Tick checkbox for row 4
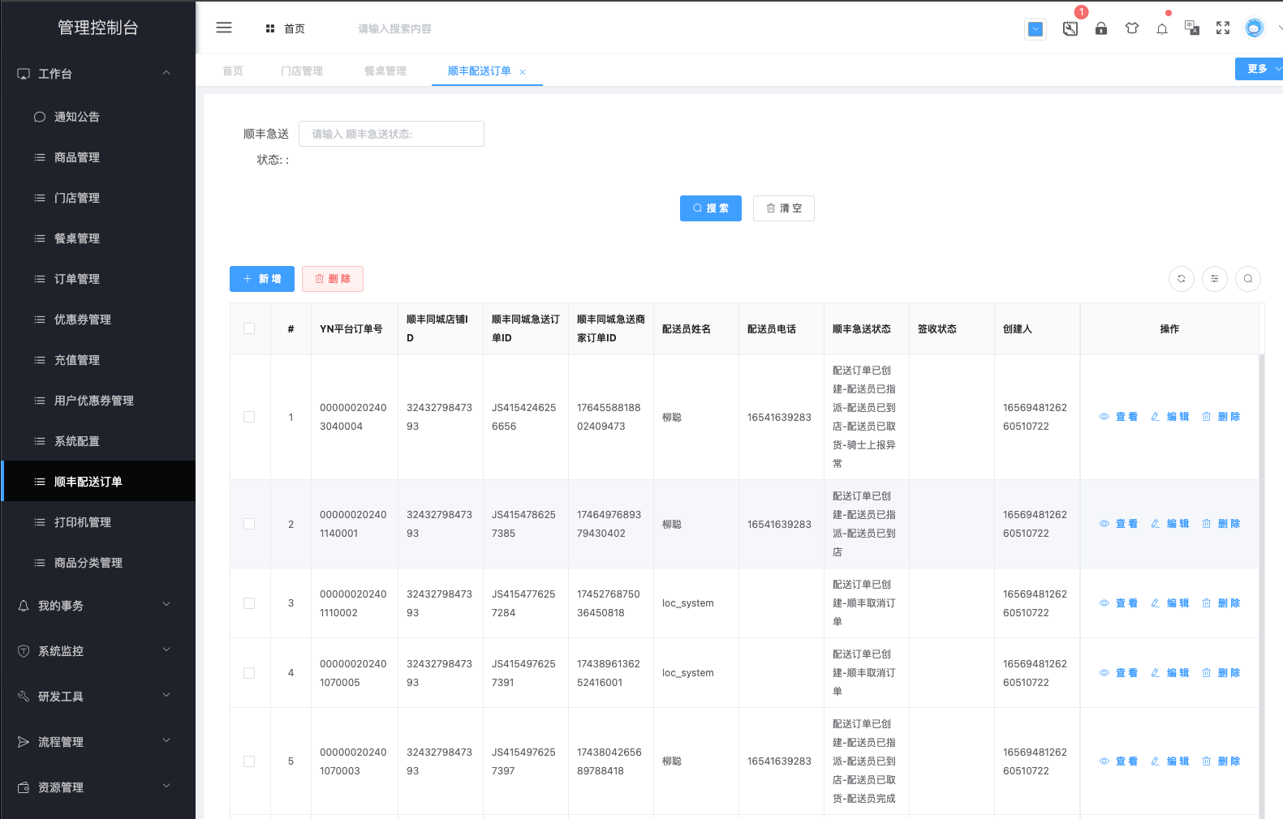1283x819 pixels. (249, 673)
